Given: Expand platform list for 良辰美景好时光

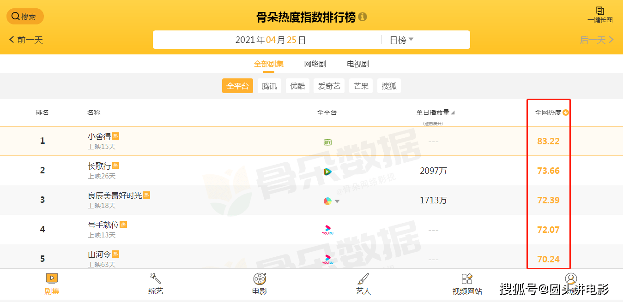Looking at the screenshot, I should pyautogui.click(x=337, y=201).
